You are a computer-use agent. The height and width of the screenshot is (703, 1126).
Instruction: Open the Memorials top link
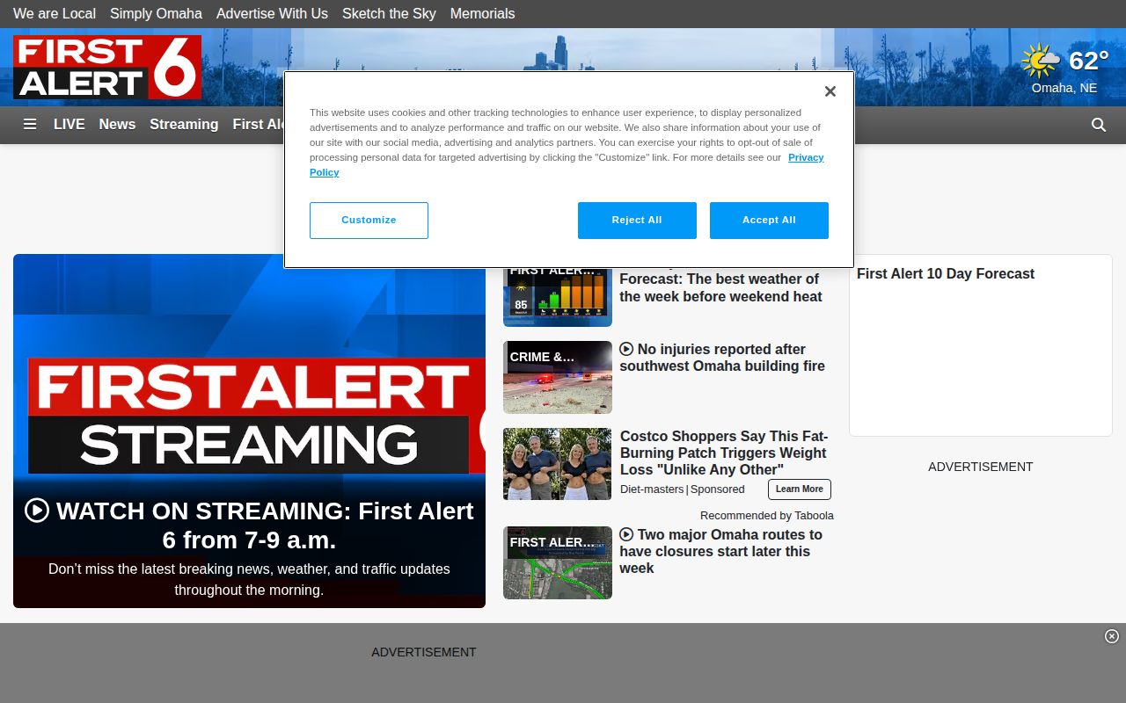tap(482, 14)
